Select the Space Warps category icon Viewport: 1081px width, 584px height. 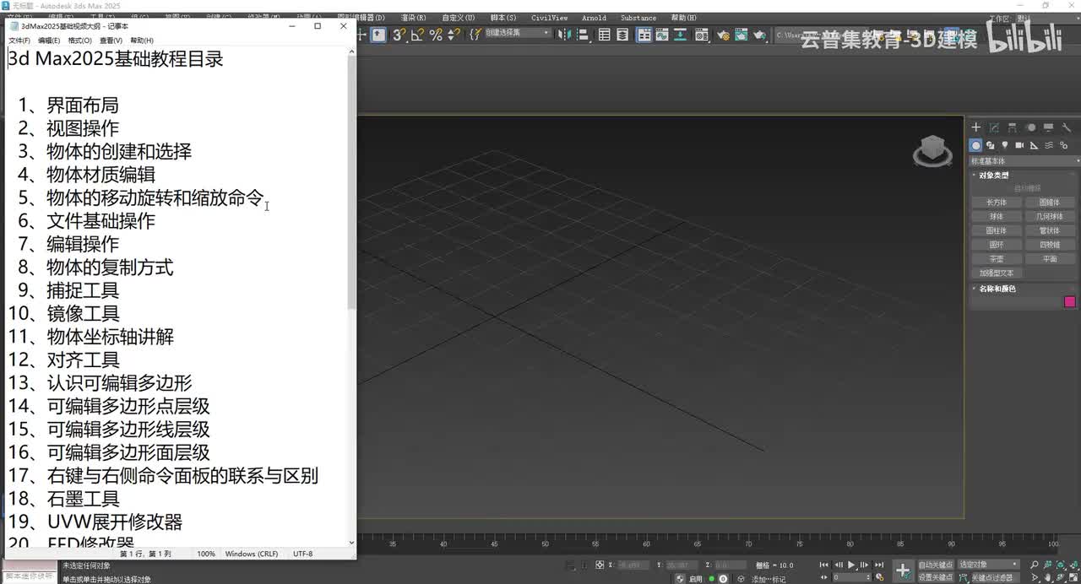(x=1049, y=145)
